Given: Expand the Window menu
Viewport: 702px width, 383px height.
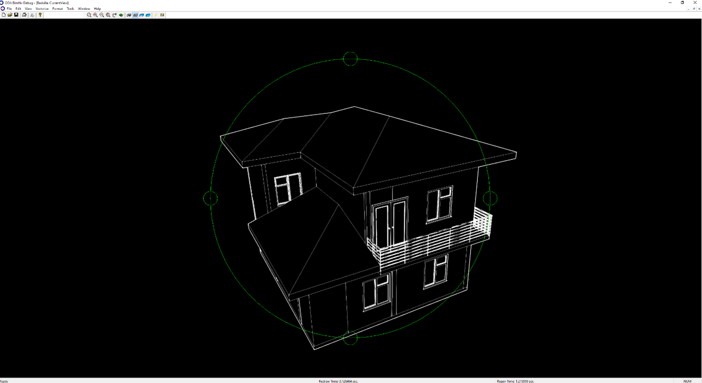Looking at the screenshot, I should coord(84,9).
